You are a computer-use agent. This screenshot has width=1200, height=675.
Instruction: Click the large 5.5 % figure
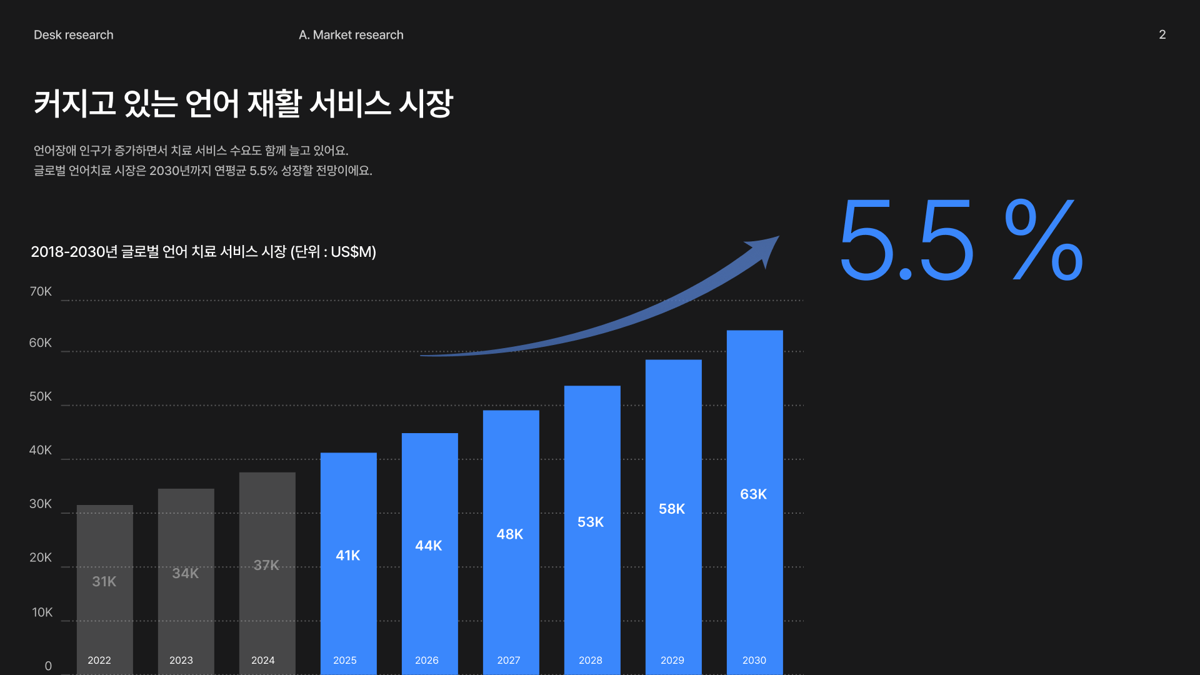click(961, 240)
